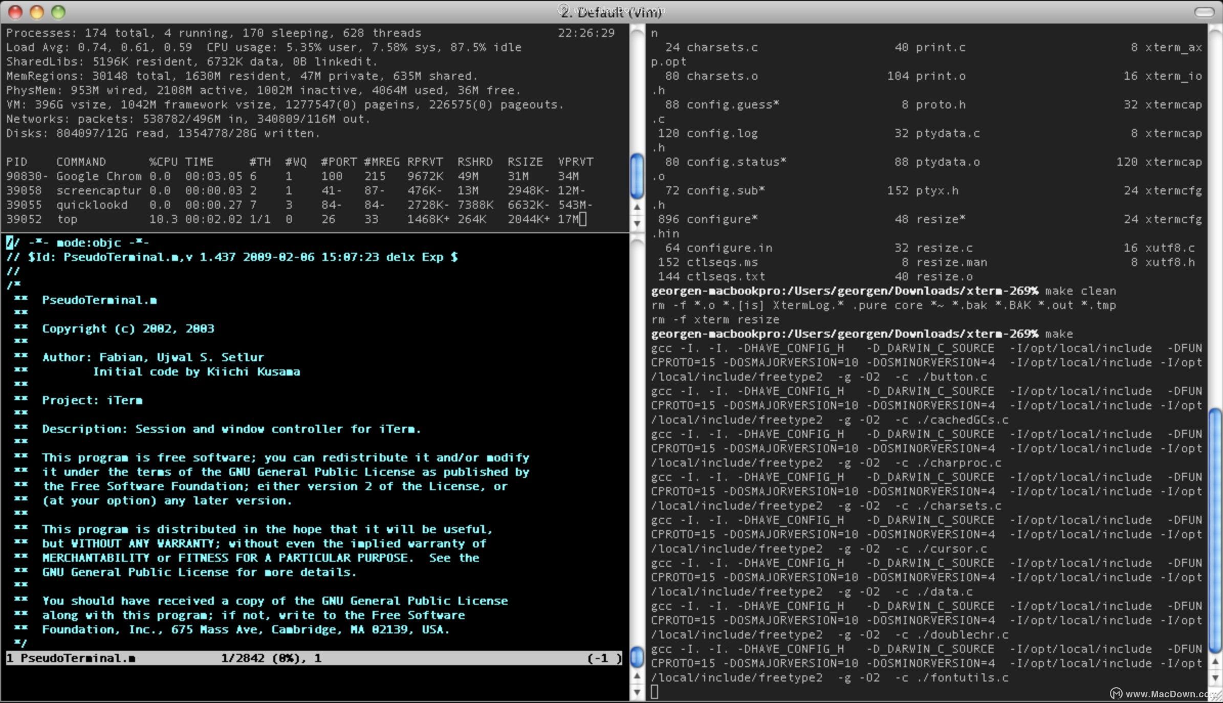Click the 'ctlseqs.txt' file name
1223x703 pixels.
click(x=726, y=276)
